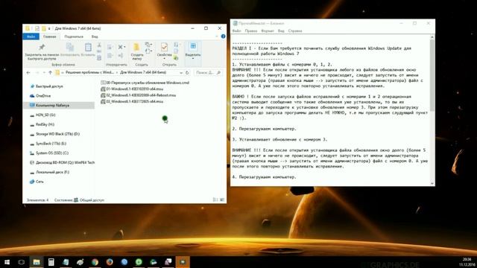Switch to Поделиться ribbon tab
The width and height of the screenshot is (477, 268).
click(74, 36)
